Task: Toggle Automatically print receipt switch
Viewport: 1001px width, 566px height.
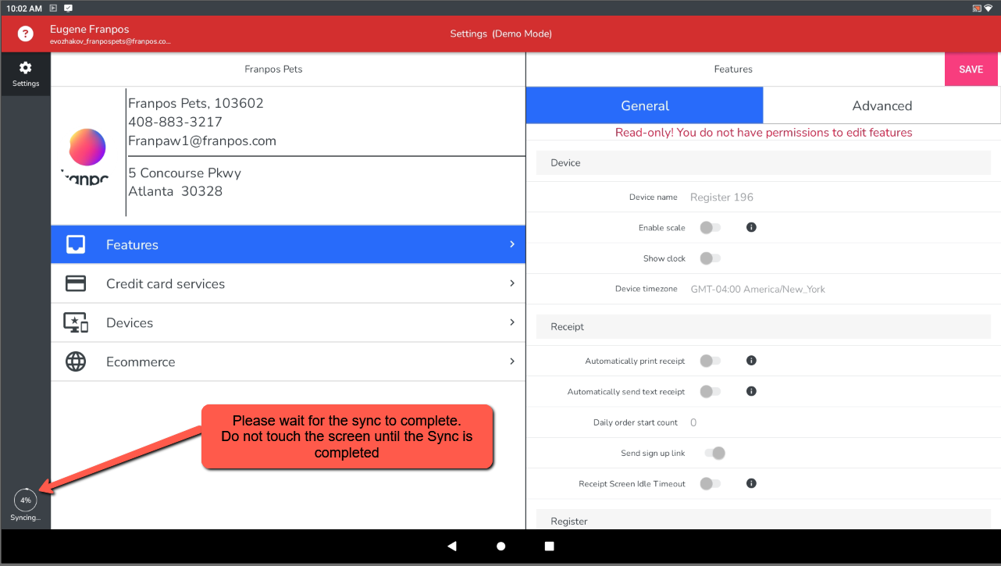Action: 710,361
